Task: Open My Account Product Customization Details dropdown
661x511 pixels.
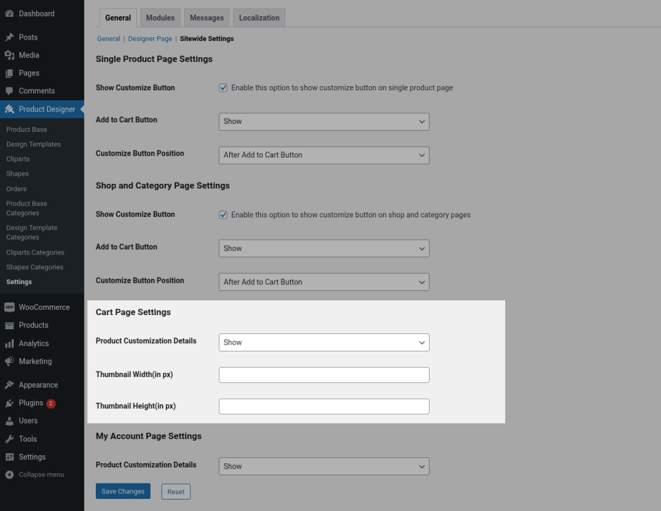Action: point(324,466)
